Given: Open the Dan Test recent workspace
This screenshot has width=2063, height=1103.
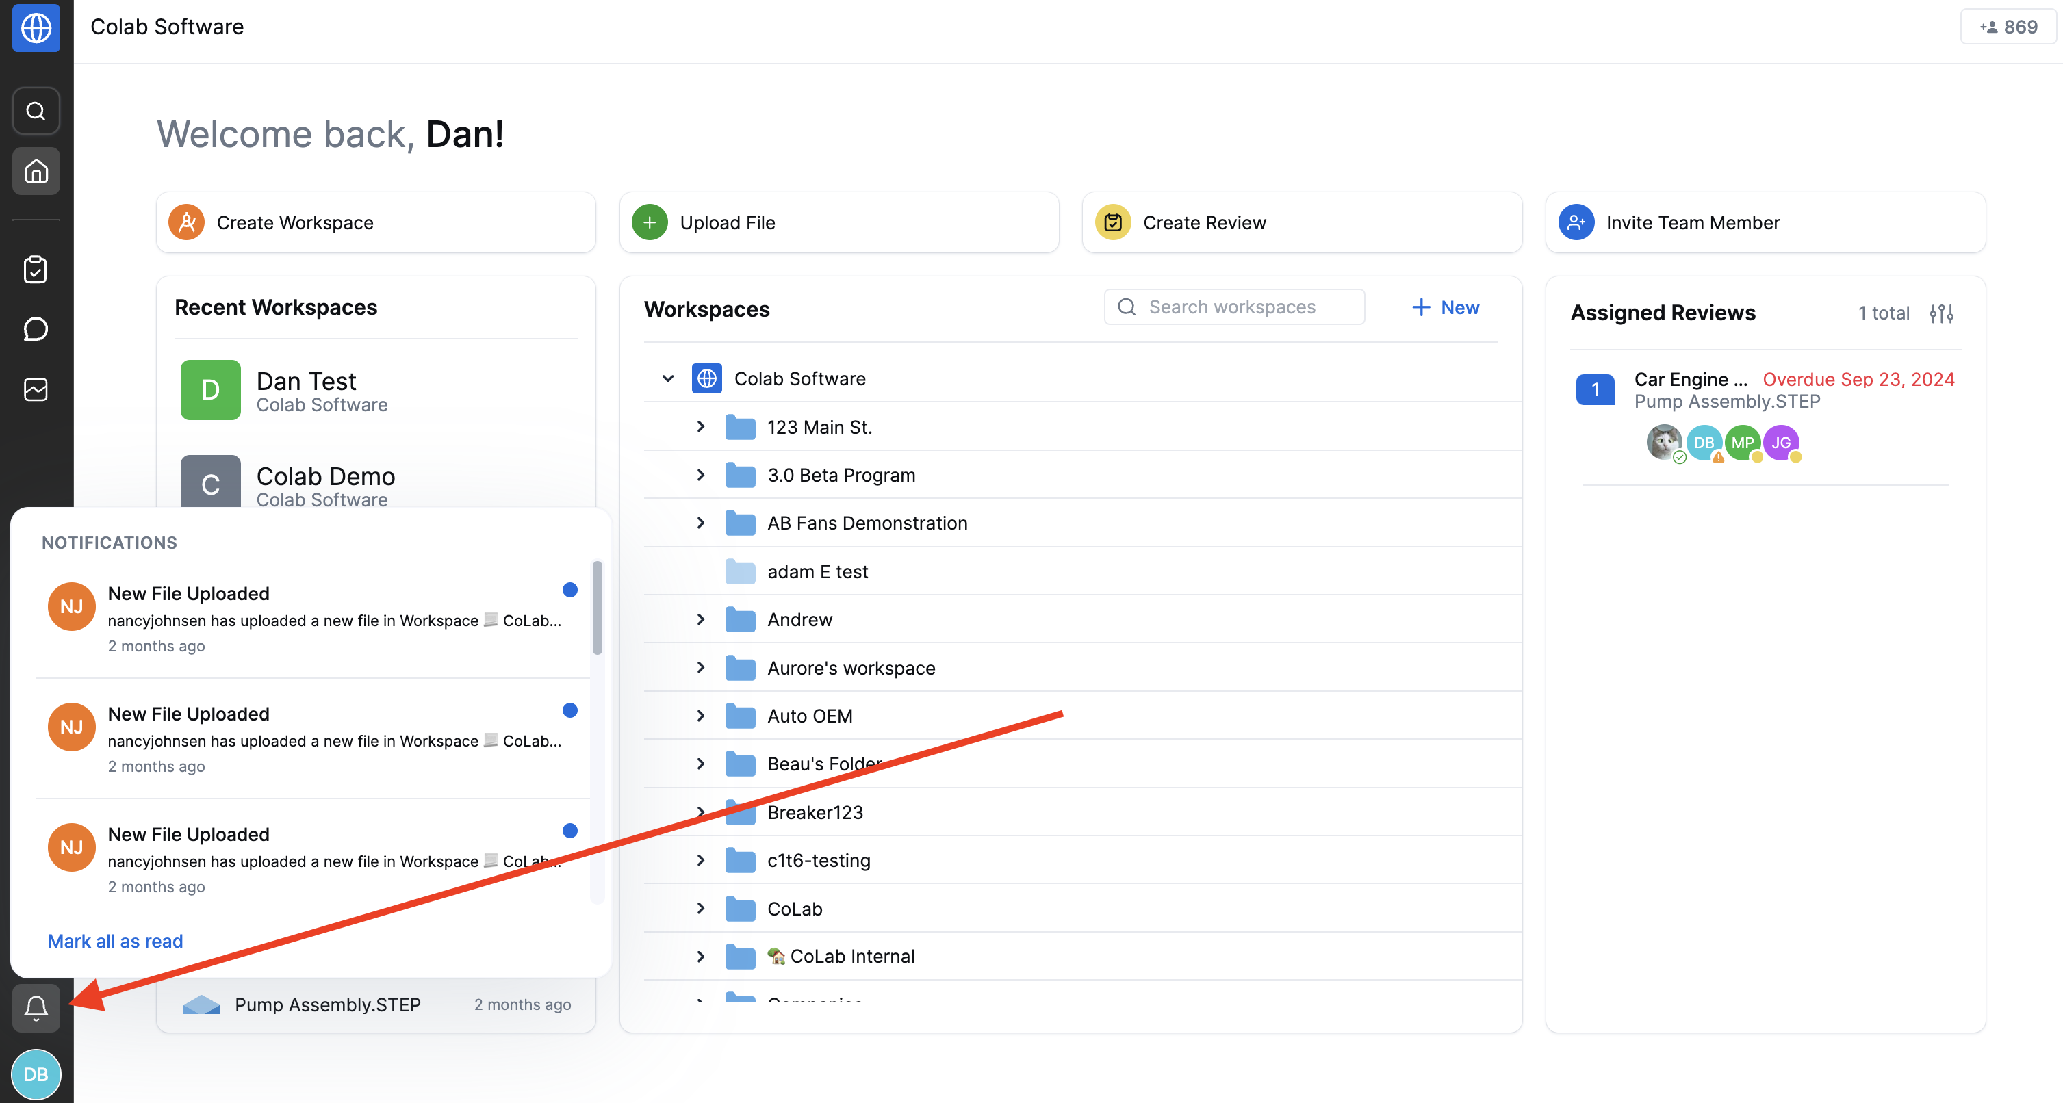Looking at the screenshot, I should click(376, 391).
